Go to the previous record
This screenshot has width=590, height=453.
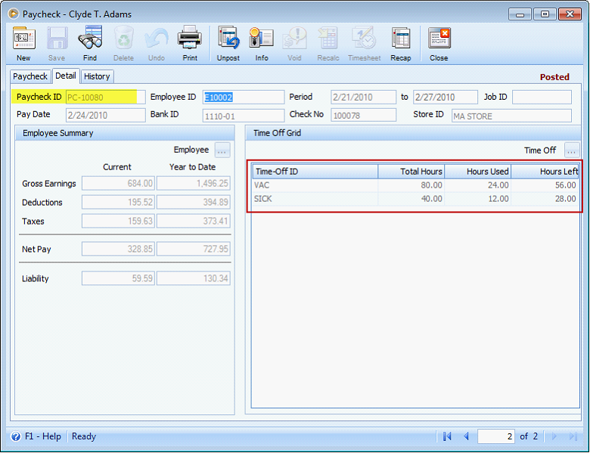tap(466, 436)
